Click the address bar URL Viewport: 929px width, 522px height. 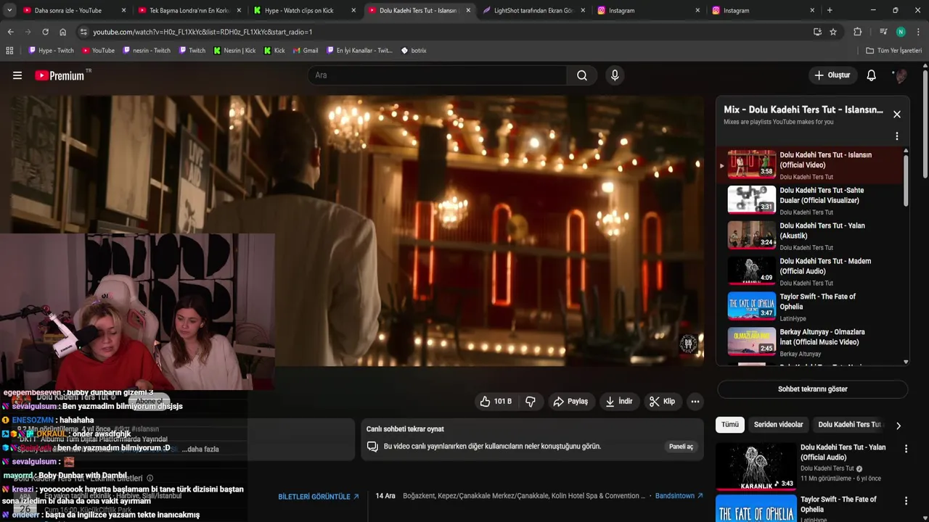click(202, 32)
